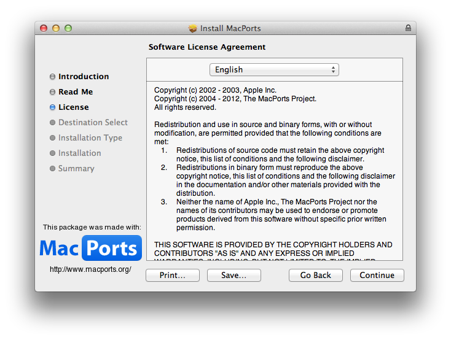Close the installer with red button
Image resolution: width=451 pixels, height=340 pixels.
tap(44, 28)
